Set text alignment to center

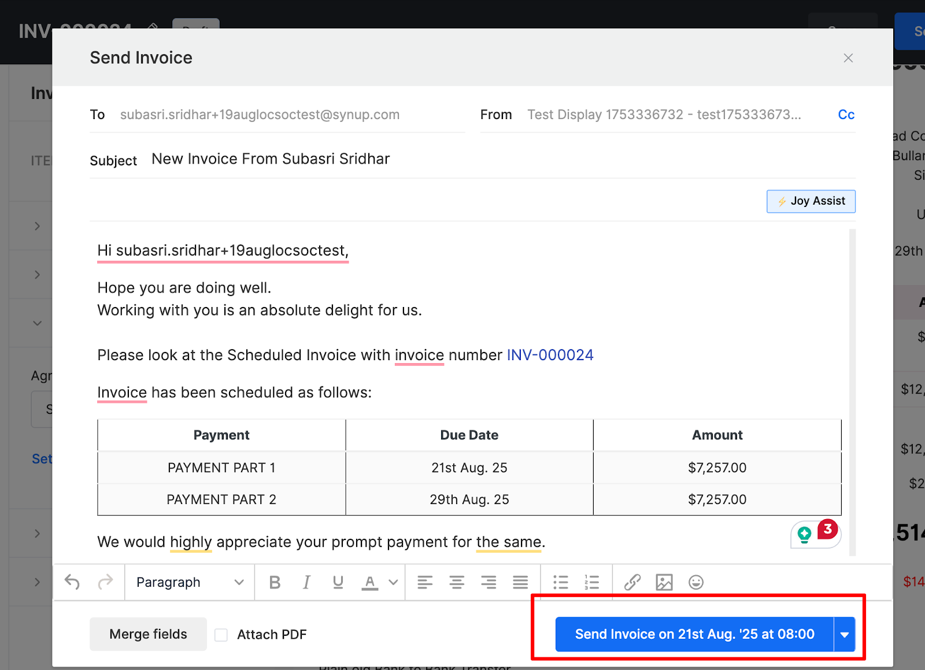[x=457, y=582]
